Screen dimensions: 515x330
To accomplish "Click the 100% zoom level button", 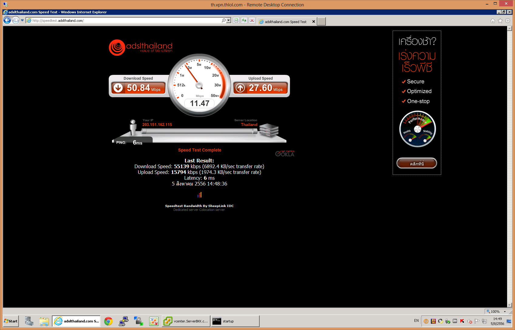I will (x=493, y=312).
